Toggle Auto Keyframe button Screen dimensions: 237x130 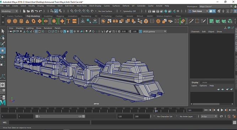tap(229, 116)
